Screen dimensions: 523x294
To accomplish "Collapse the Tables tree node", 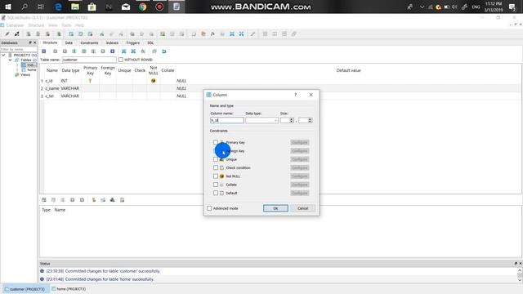I will click(11, 60).
